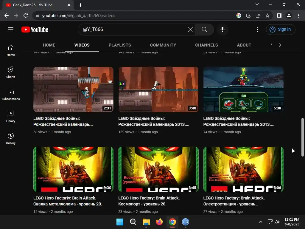Click the magnifier search button
305x229 pixels.
204,30
